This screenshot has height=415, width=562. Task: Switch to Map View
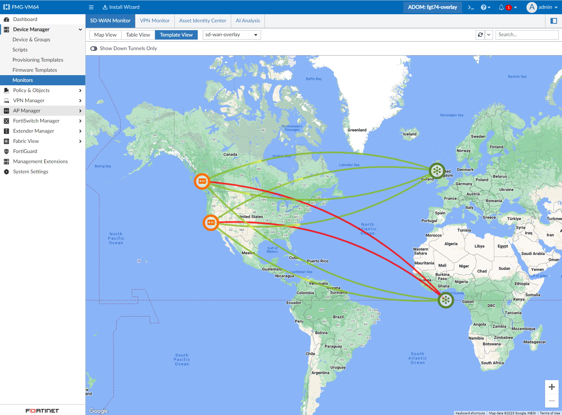[x=105, y=35]
